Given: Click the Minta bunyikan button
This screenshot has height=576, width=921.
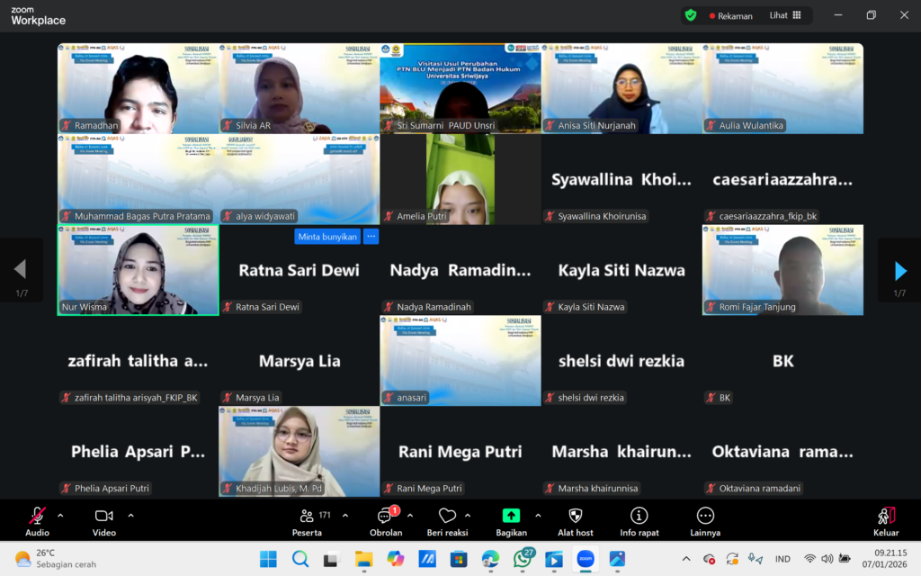Looking at the screenshot, I should [x=327, y=237].
